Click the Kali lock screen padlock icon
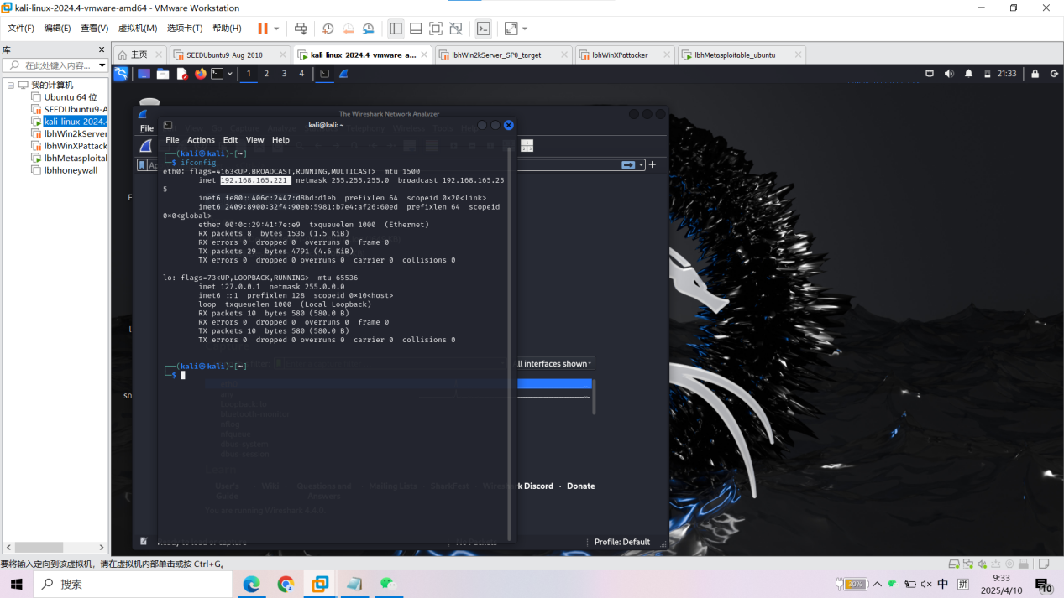This screenshot has width=1064, height=598. coord(1035,74)
